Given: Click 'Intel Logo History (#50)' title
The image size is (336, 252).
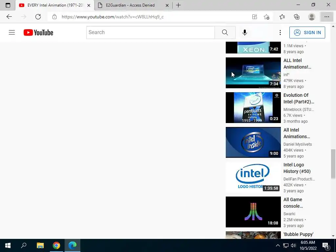Looking at the screenshot, I should [297, 168].
